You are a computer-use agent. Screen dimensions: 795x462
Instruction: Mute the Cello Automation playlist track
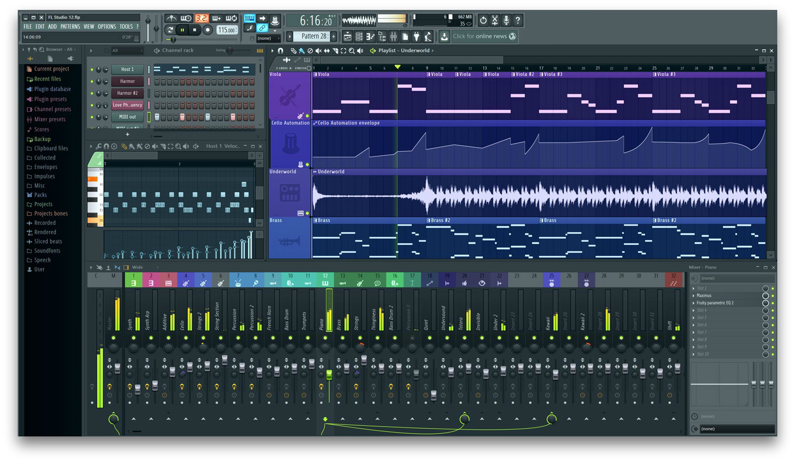point(307,164)
